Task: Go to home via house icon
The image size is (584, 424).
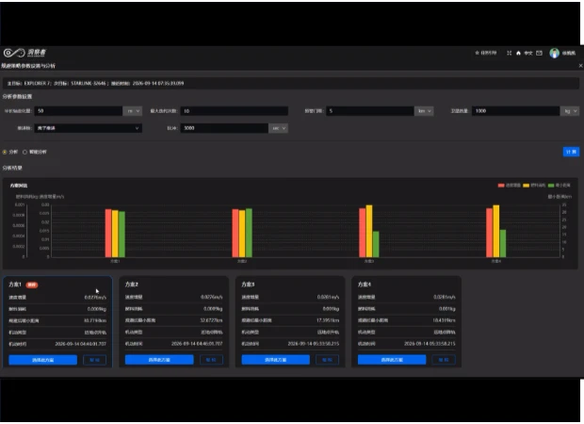Action: pyautogui.click(x=518, y=53)
